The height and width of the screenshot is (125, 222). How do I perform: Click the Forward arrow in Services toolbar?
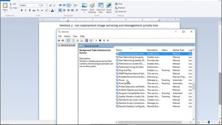tap(63, 41)
